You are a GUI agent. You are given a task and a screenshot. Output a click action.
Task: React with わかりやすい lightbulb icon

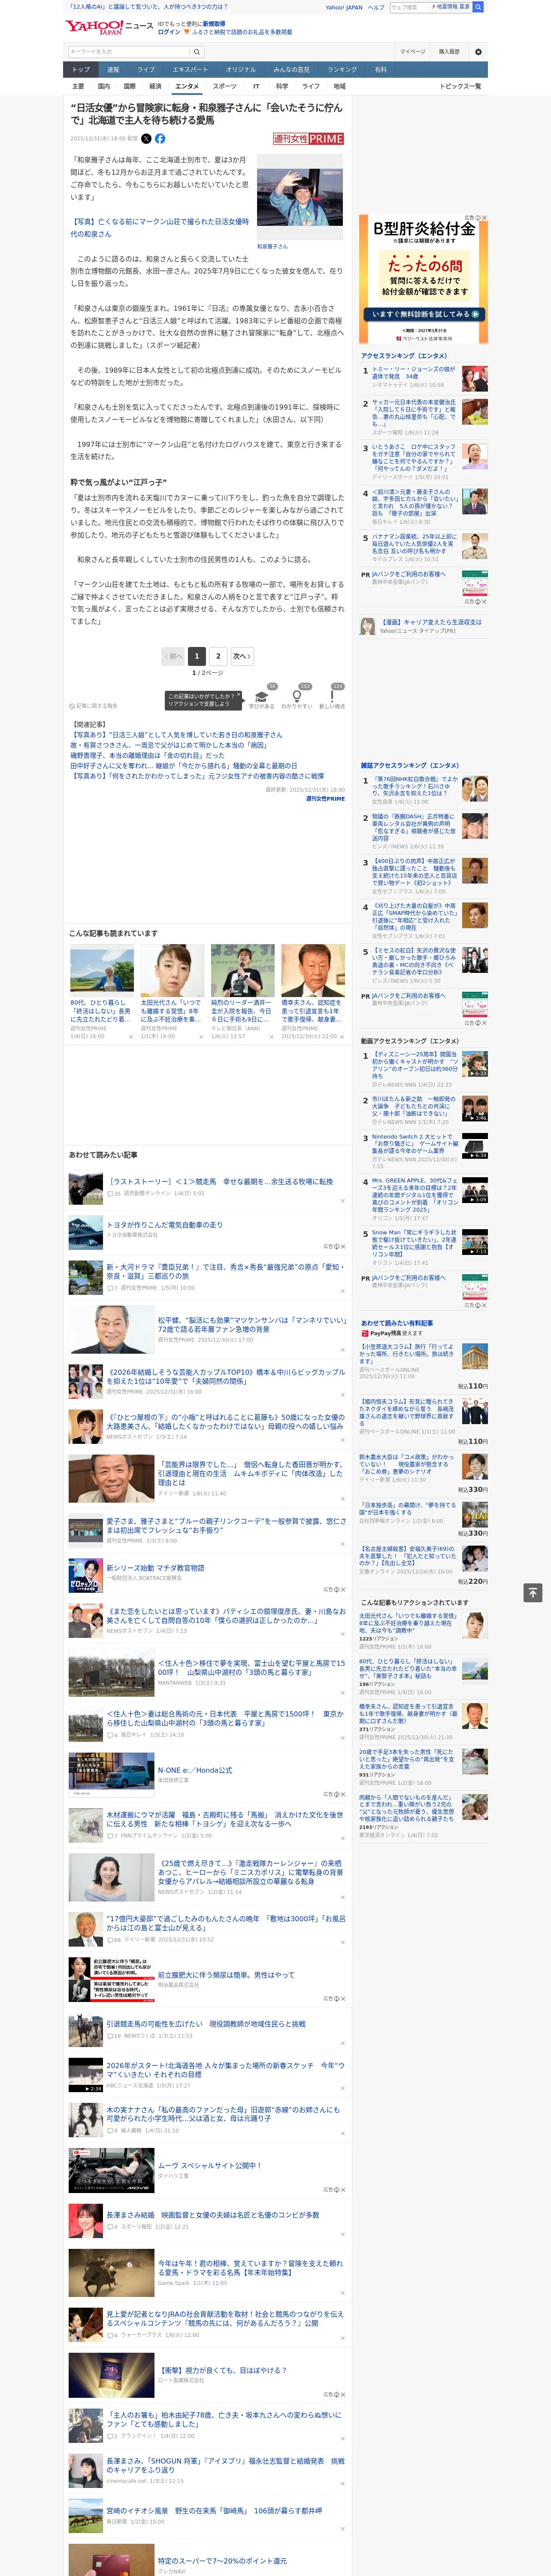click(297, 696)
